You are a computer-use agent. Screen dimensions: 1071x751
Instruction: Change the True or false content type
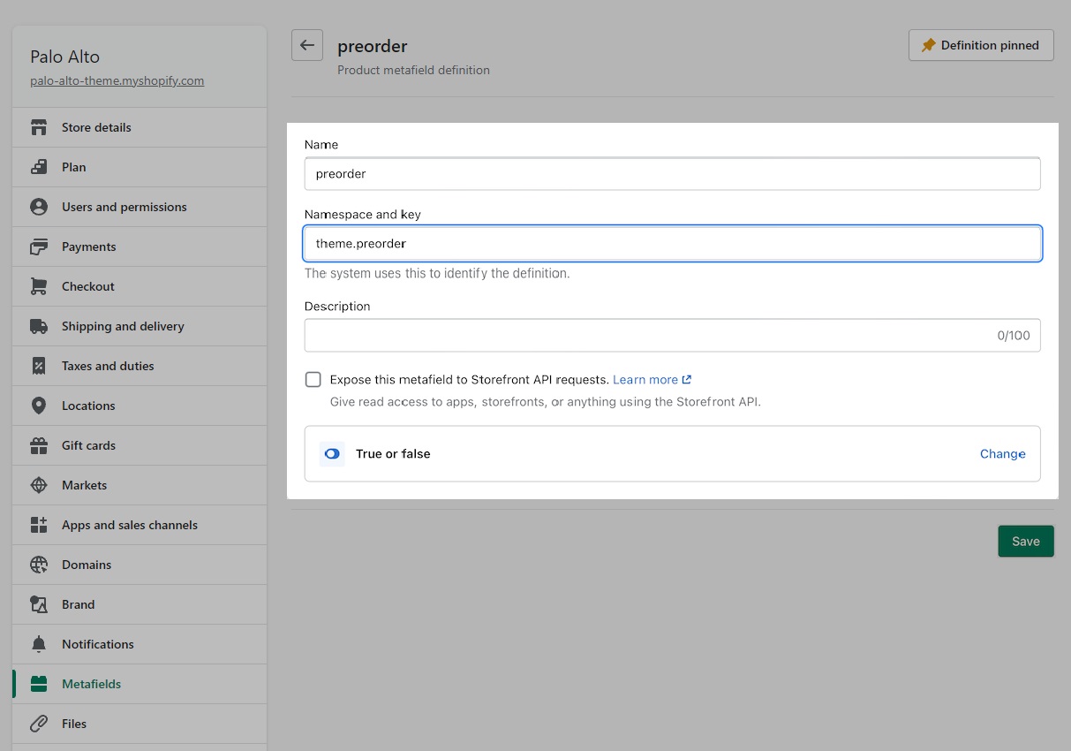pos(1002,453)
